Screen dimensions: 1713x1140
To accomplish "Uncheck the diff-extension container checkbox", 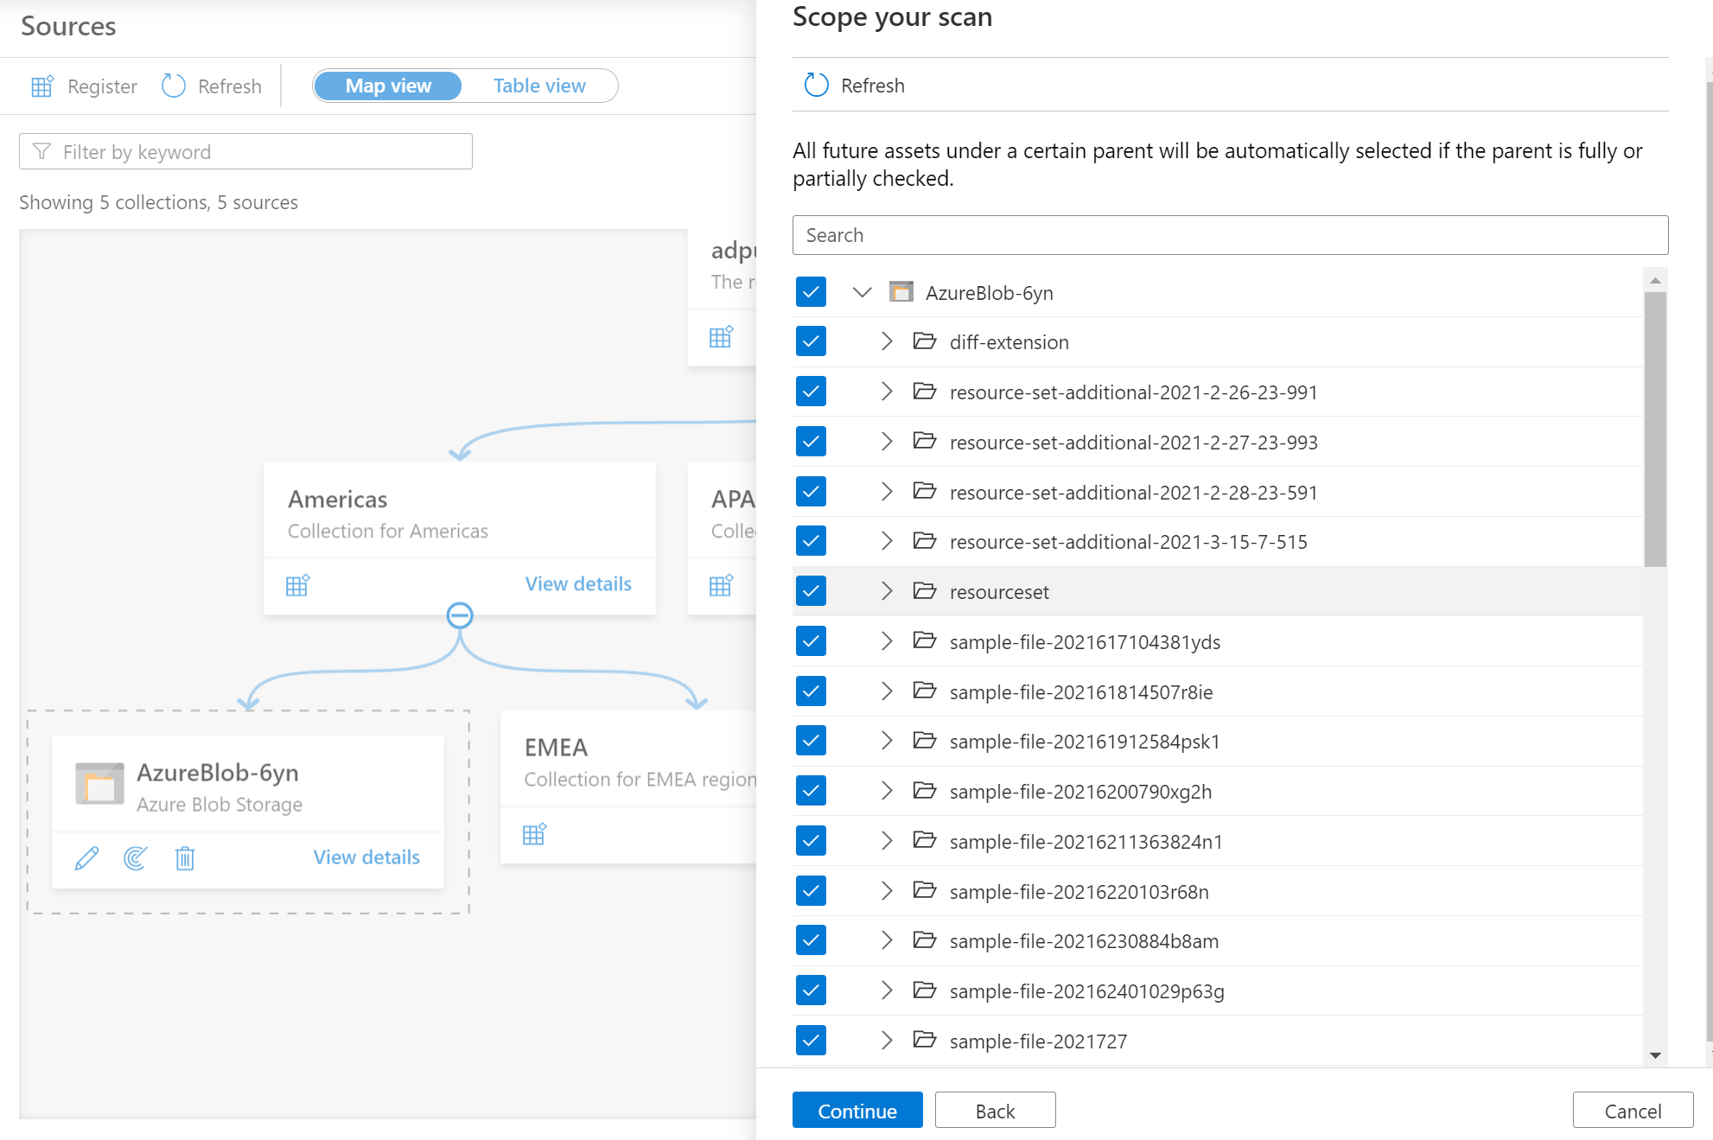I will (x=812, y=341).
